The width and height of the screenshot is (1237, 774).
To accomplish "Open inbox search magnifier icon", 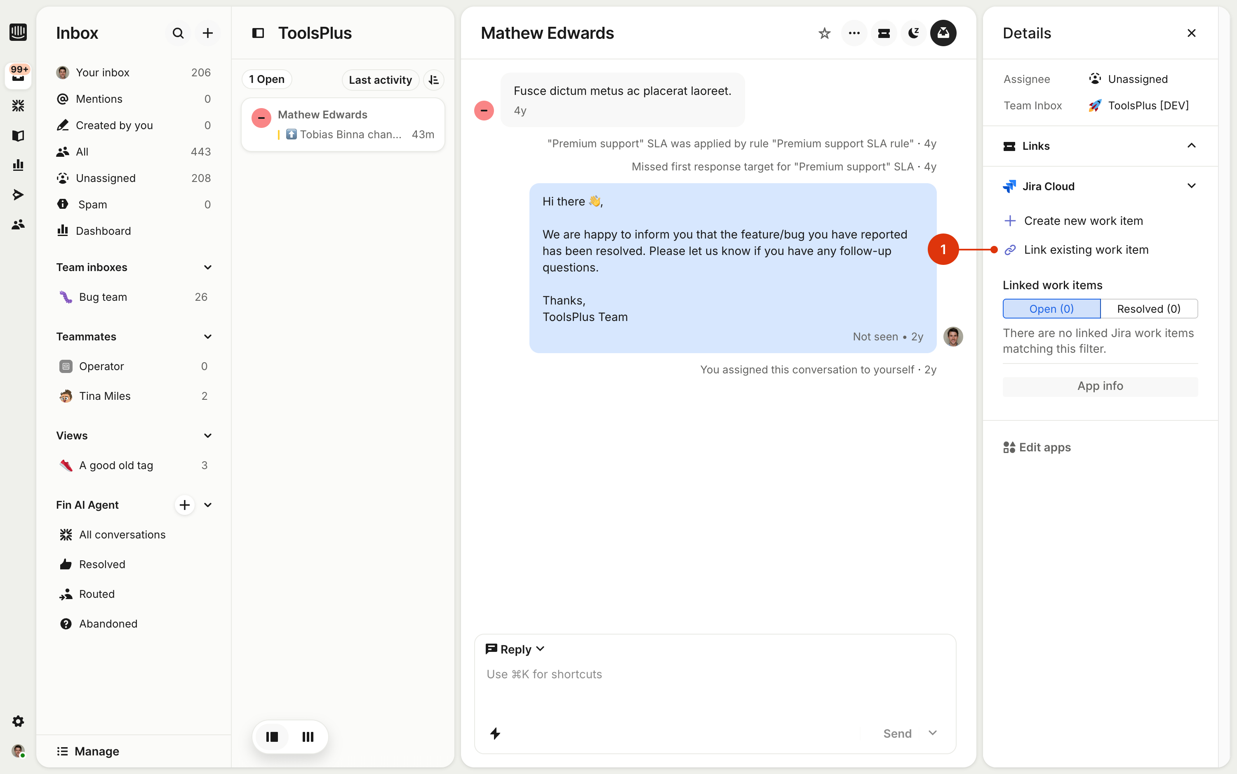I will coord(178,33).
